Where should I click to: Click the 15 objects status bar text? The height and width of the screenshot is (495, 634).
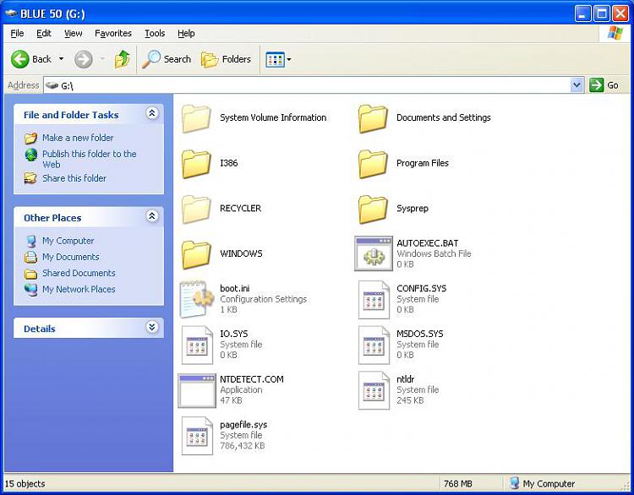[x=25, y=484]
